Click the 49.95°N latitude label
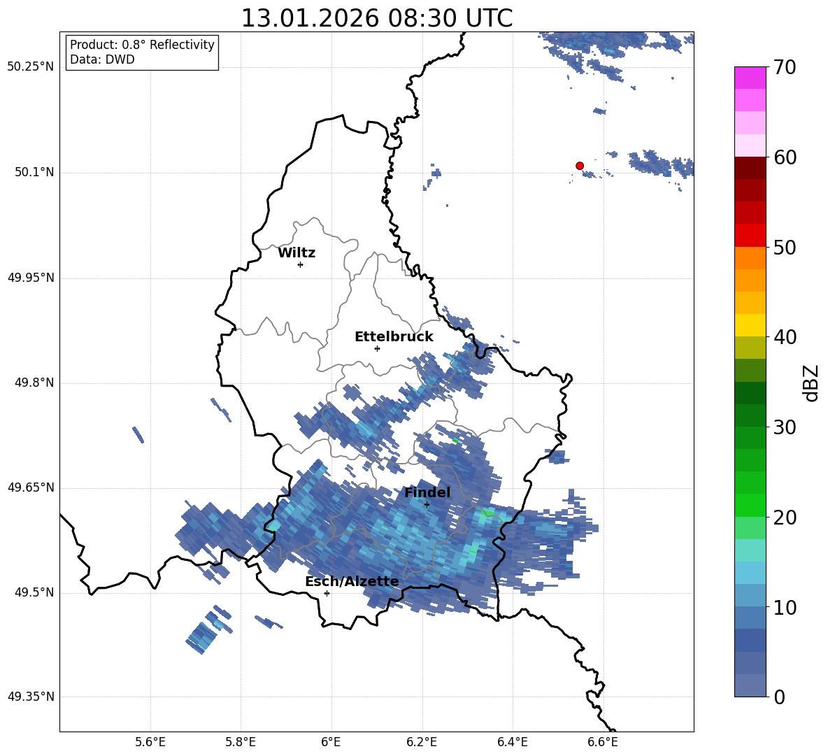This screenshot has height=756, width=828. tap(31, 277)
